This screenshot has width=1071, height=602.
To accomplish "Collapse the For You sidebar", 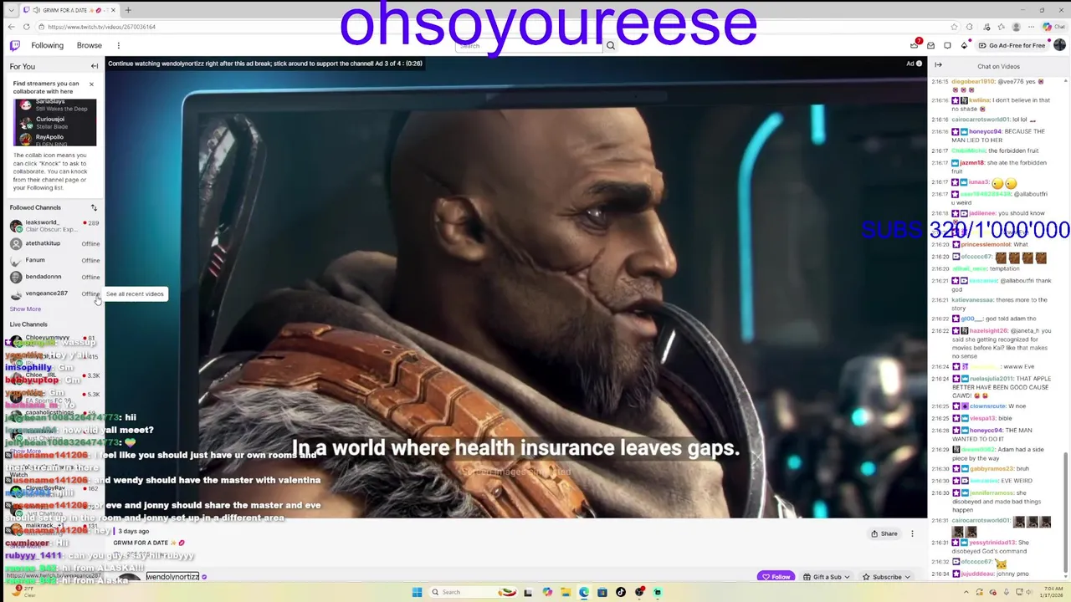I will pyautogui.click(x=95, y=66).
